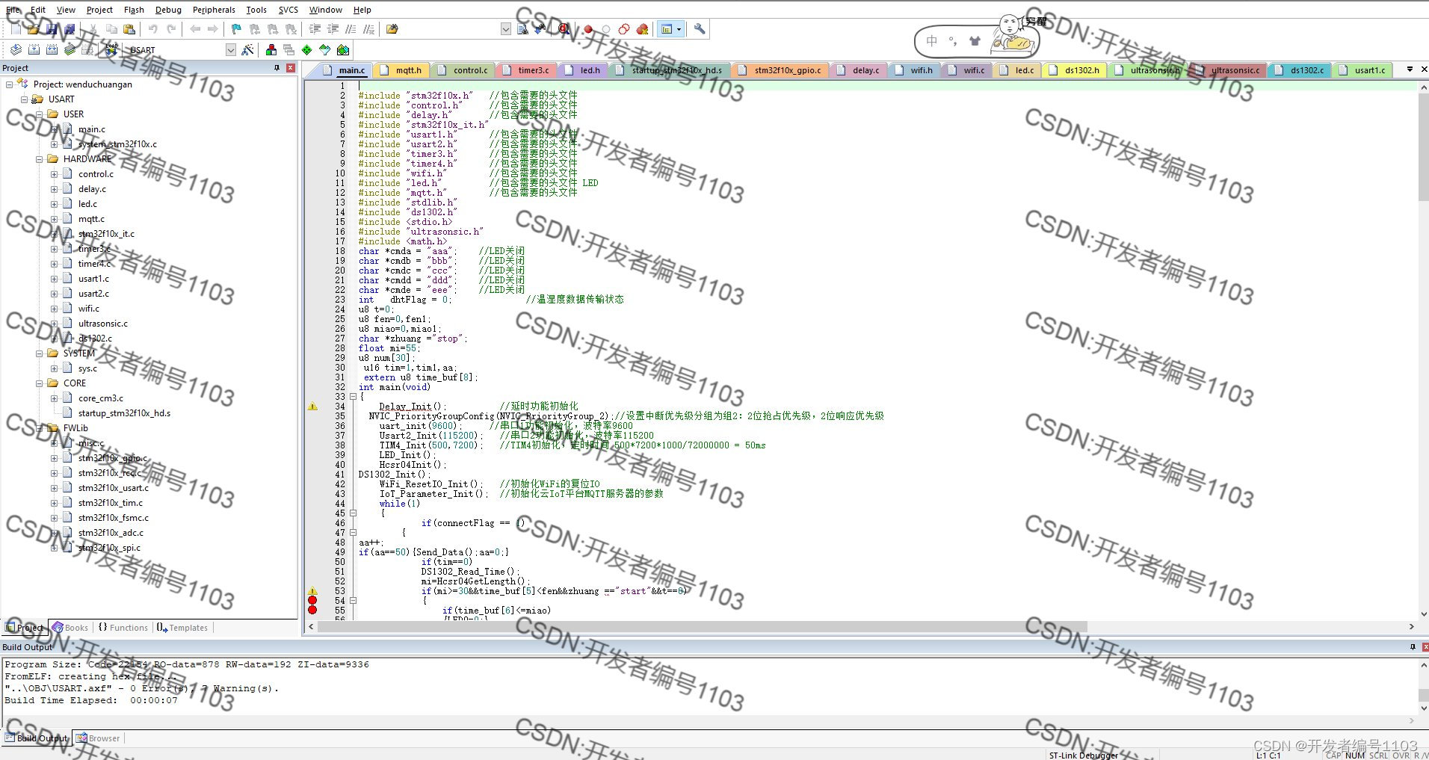Insert bookmark flag icon

(x=236, y=29)
